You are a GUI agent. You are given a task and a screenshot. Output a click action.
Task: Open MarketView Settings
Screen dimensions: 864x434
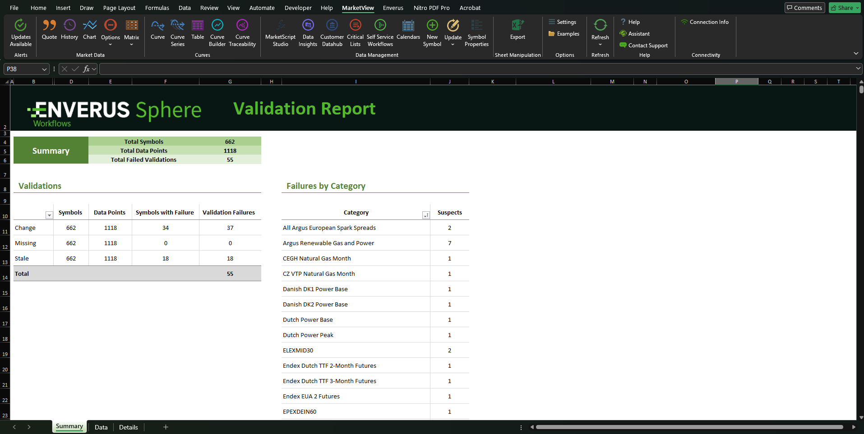coord(562,22)
